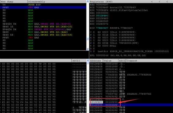Image resolution: width=173 pixels, height=113 pixels.
Task: Click the C flag row with ES 0023
Action: point(113,32)
